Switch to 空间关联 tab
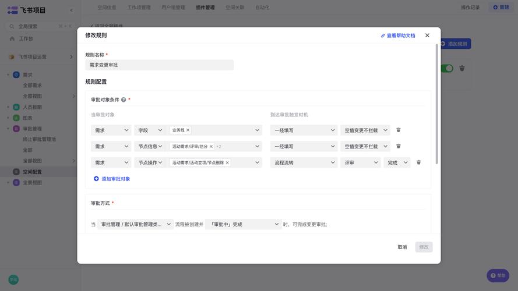518x291 pixels. (235, 7)
